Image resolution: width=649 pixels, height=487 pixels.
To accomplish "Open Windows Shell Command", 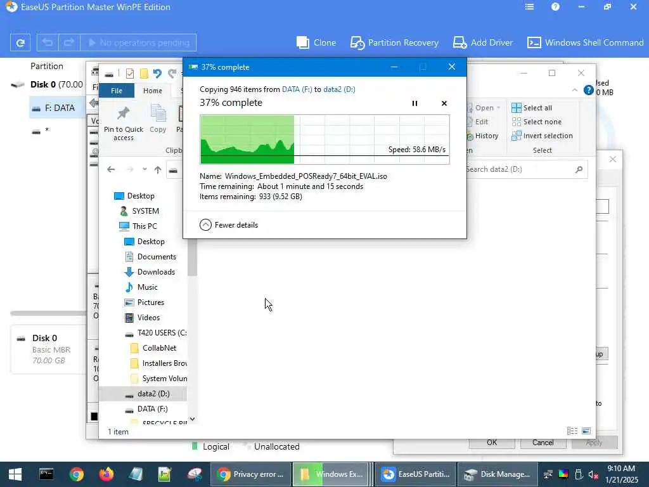I will point(585,42).
